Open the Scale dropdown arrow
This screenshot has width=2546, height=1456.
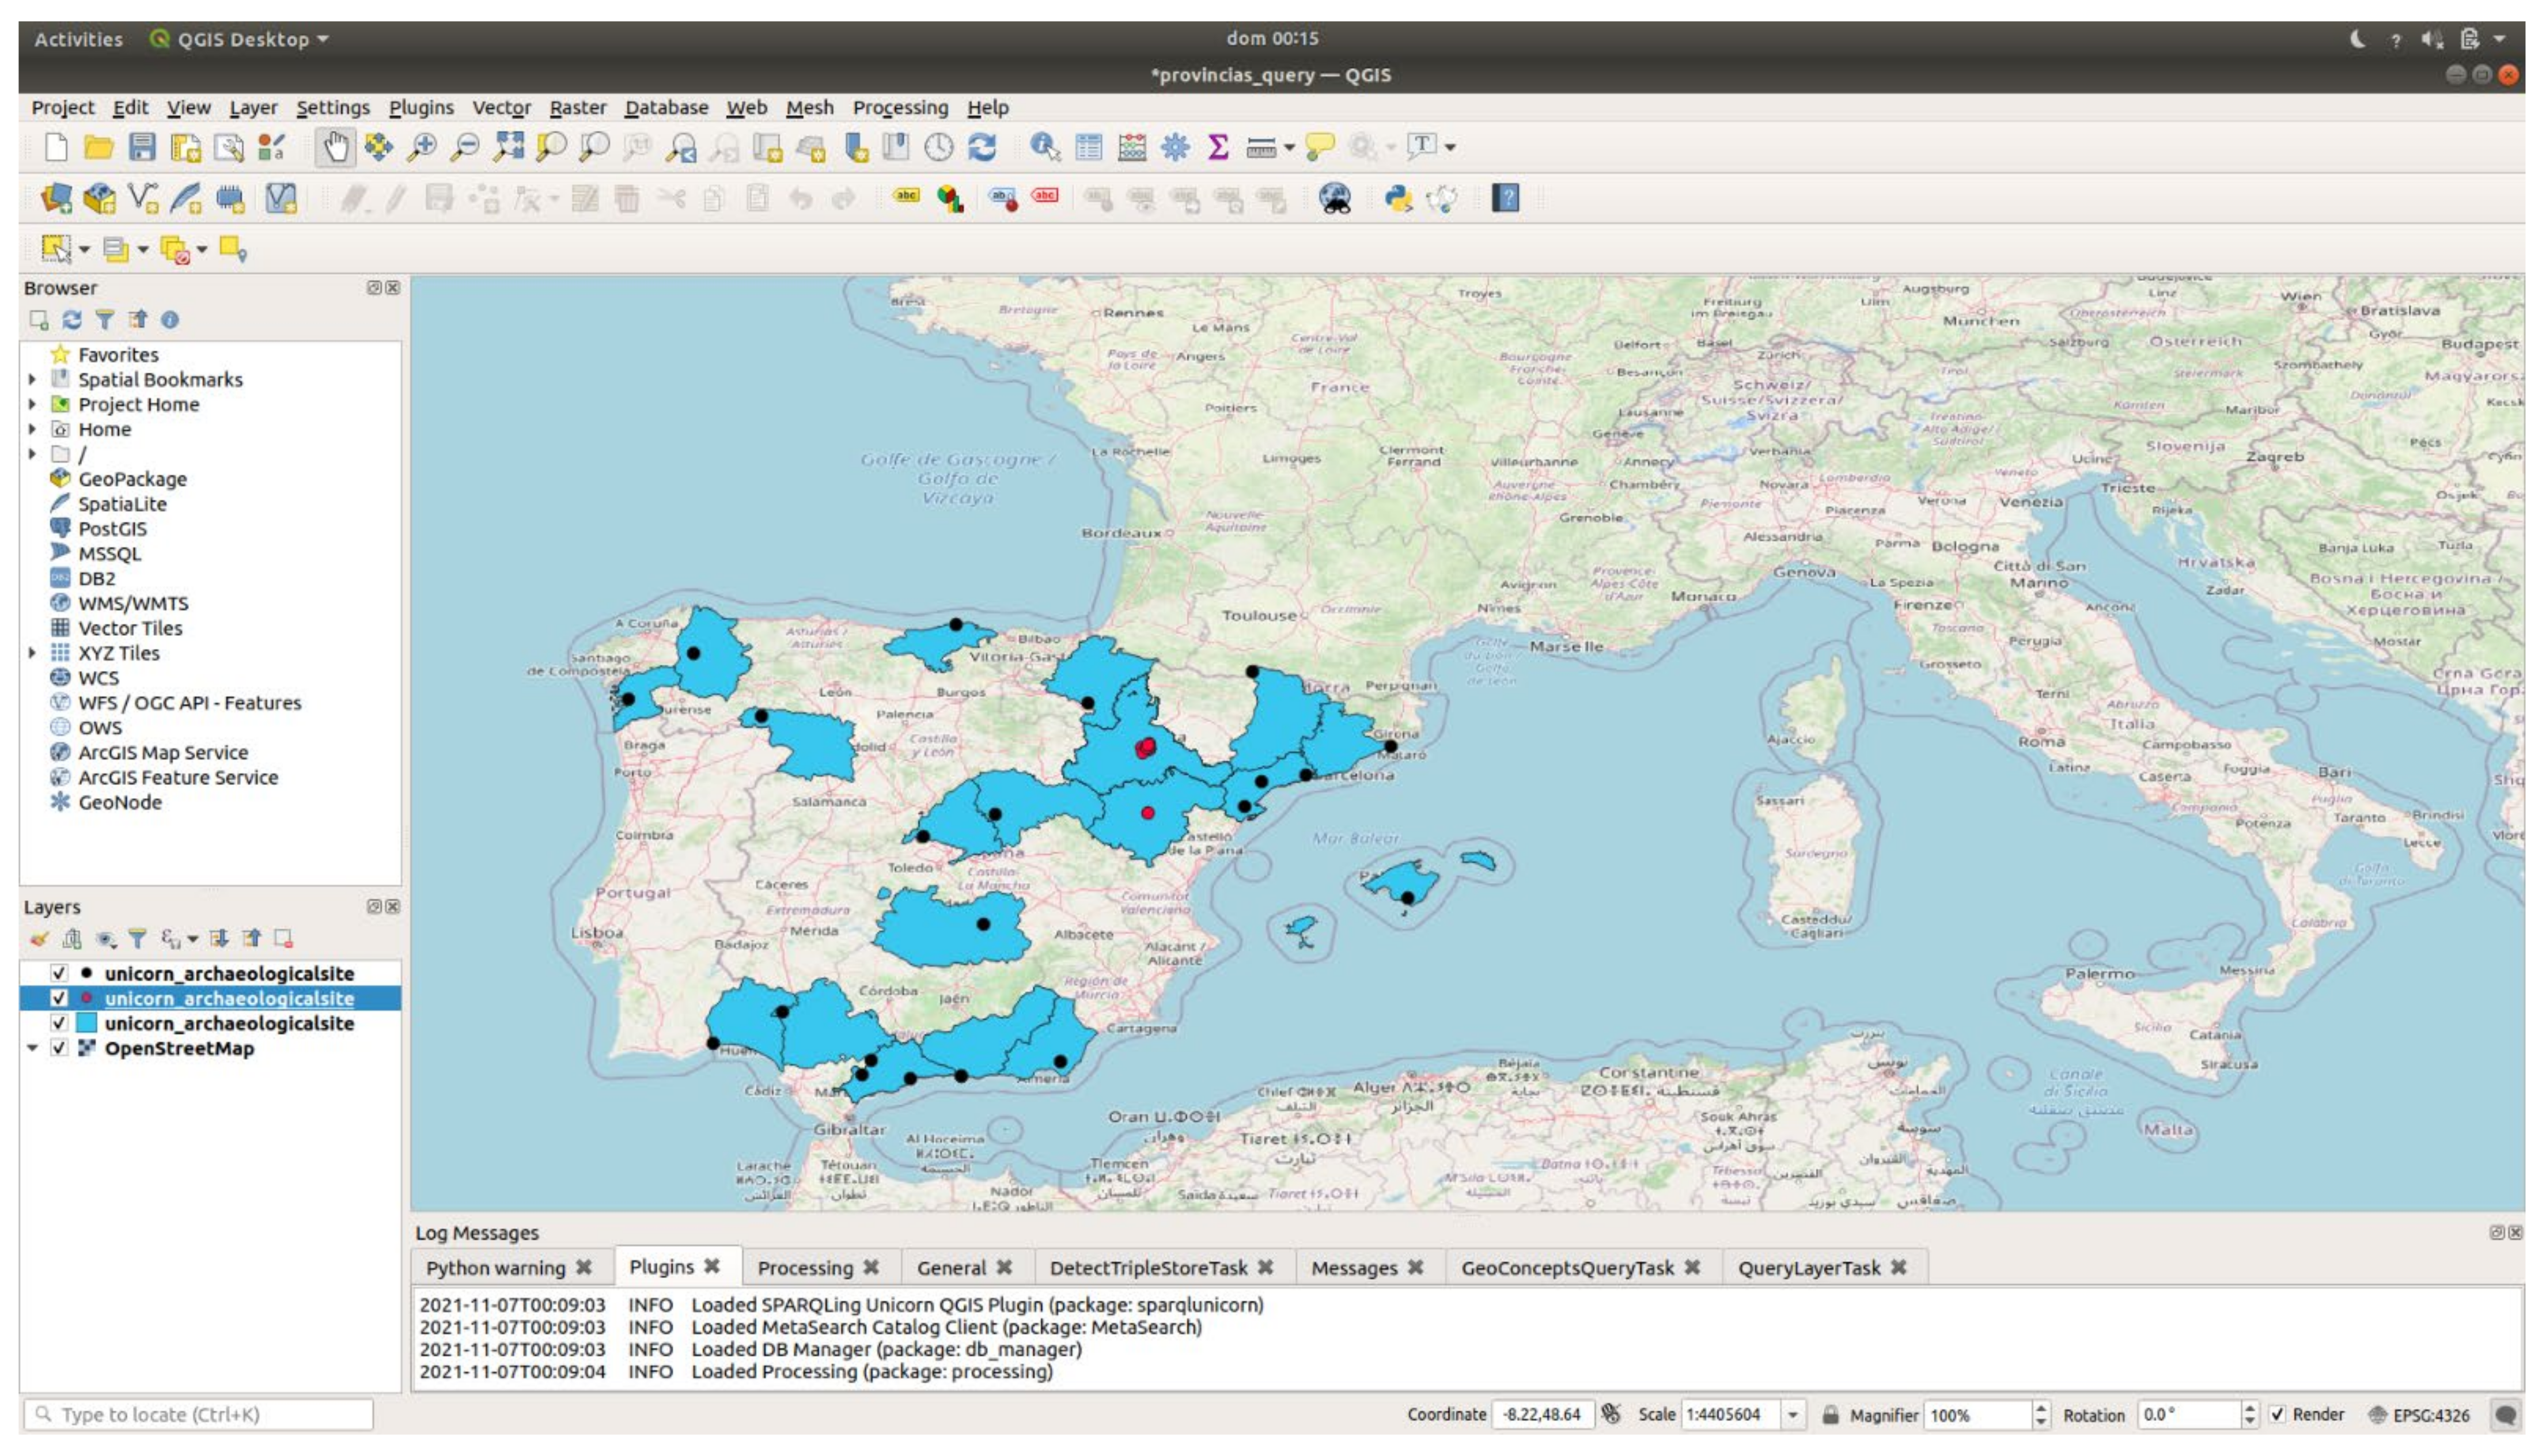click(1793, 1414)
